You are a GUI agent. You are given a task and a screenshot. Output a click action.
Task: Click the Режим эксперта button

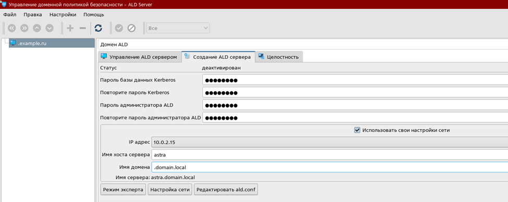pyautogui.click(x=124, y=190)
